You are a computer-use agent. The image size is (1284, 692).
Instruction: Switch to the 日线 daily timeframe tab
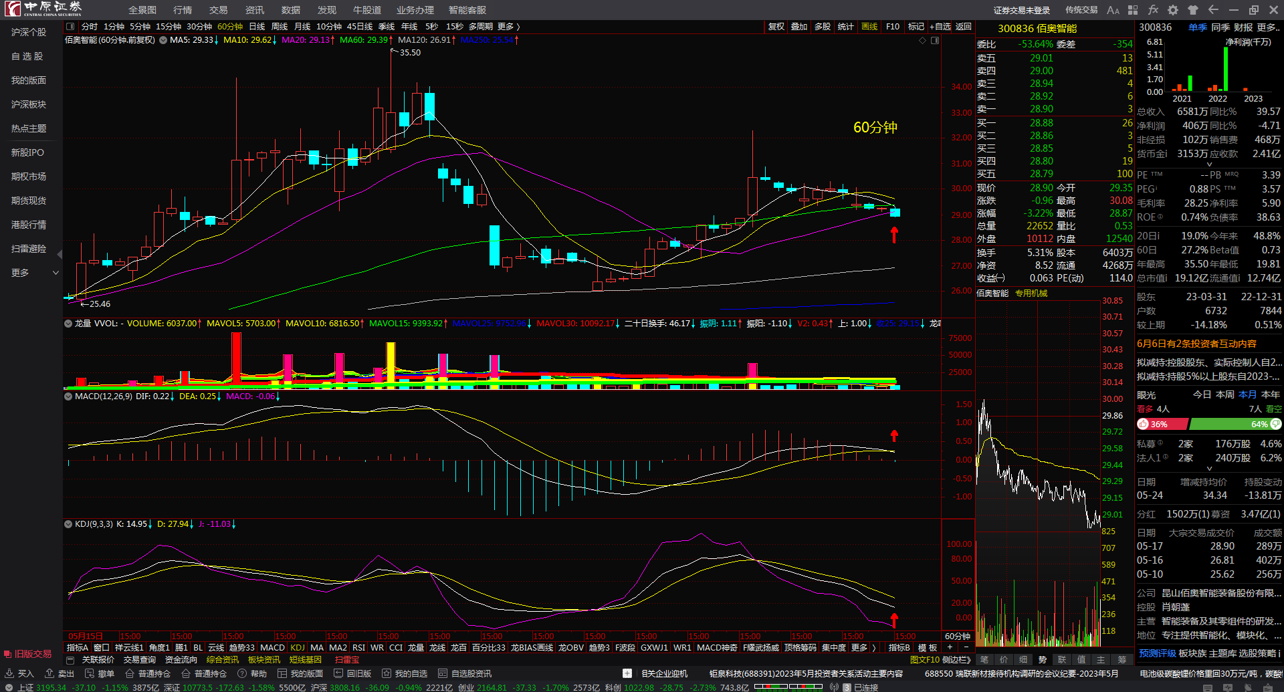[x=257, y=27]
